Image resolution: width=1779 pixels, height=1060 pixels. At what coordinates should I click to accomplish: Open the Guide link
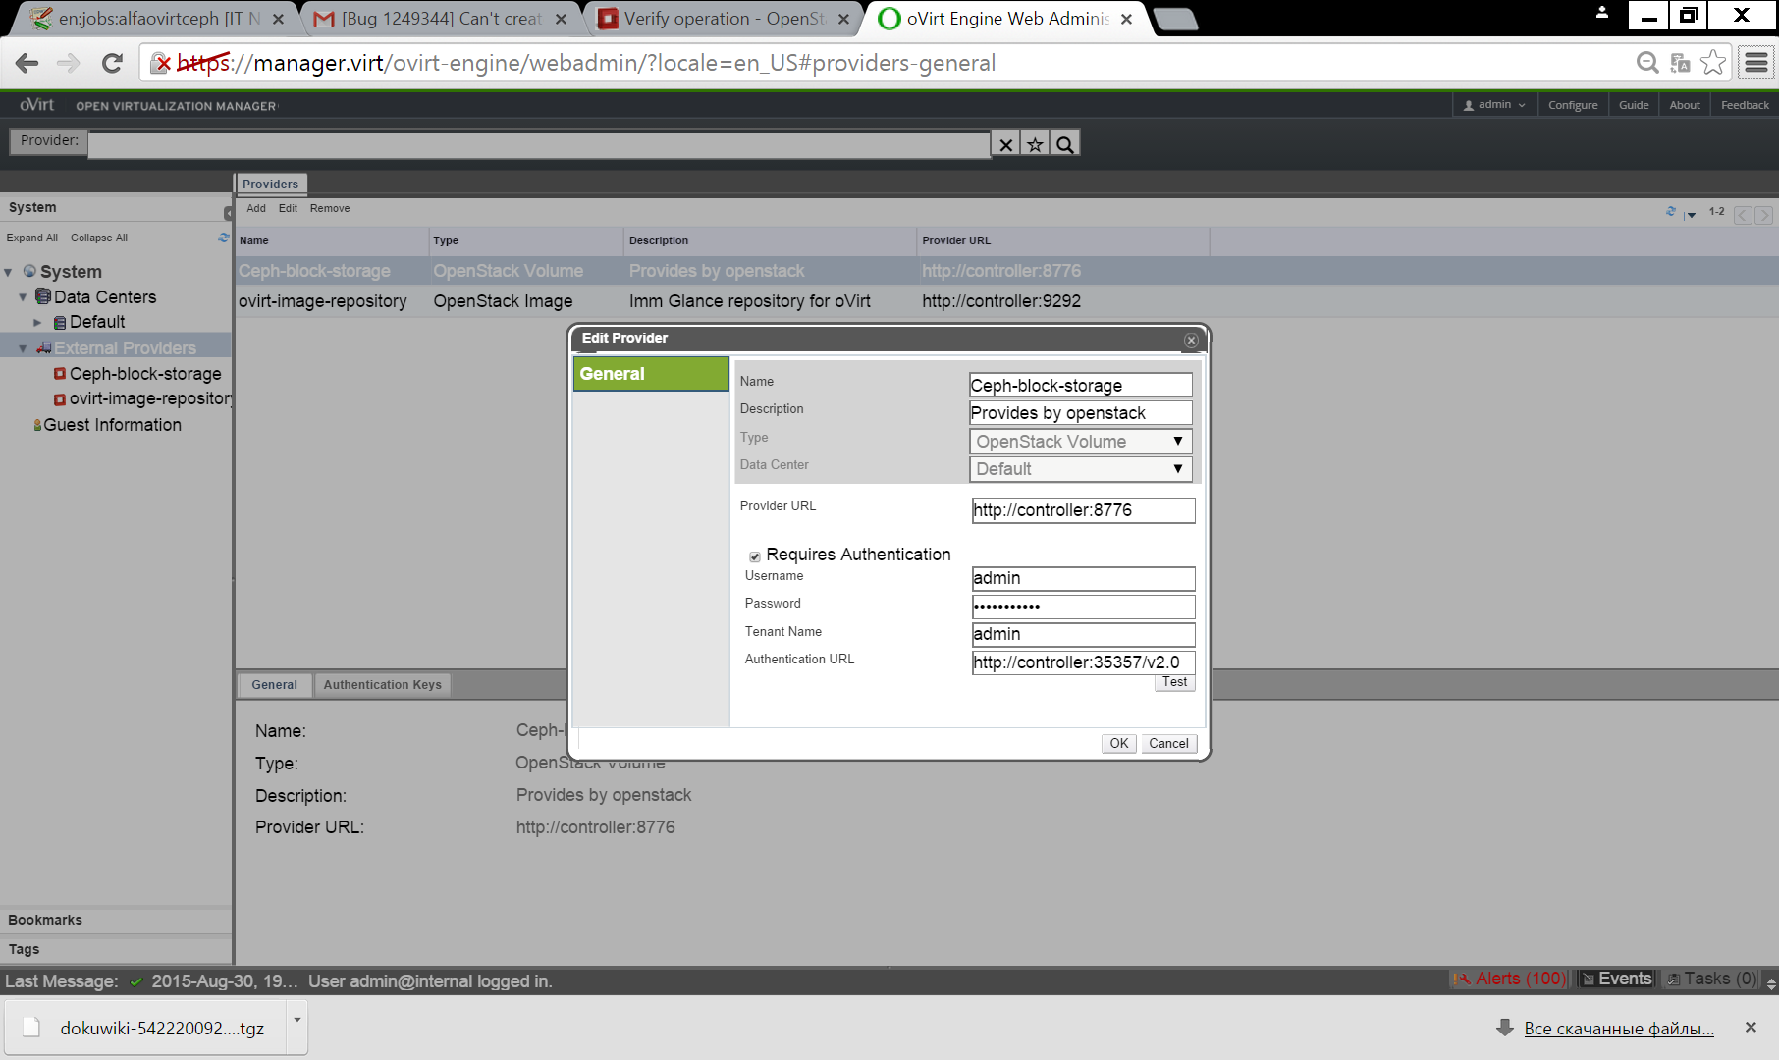tap(1634, 105)
